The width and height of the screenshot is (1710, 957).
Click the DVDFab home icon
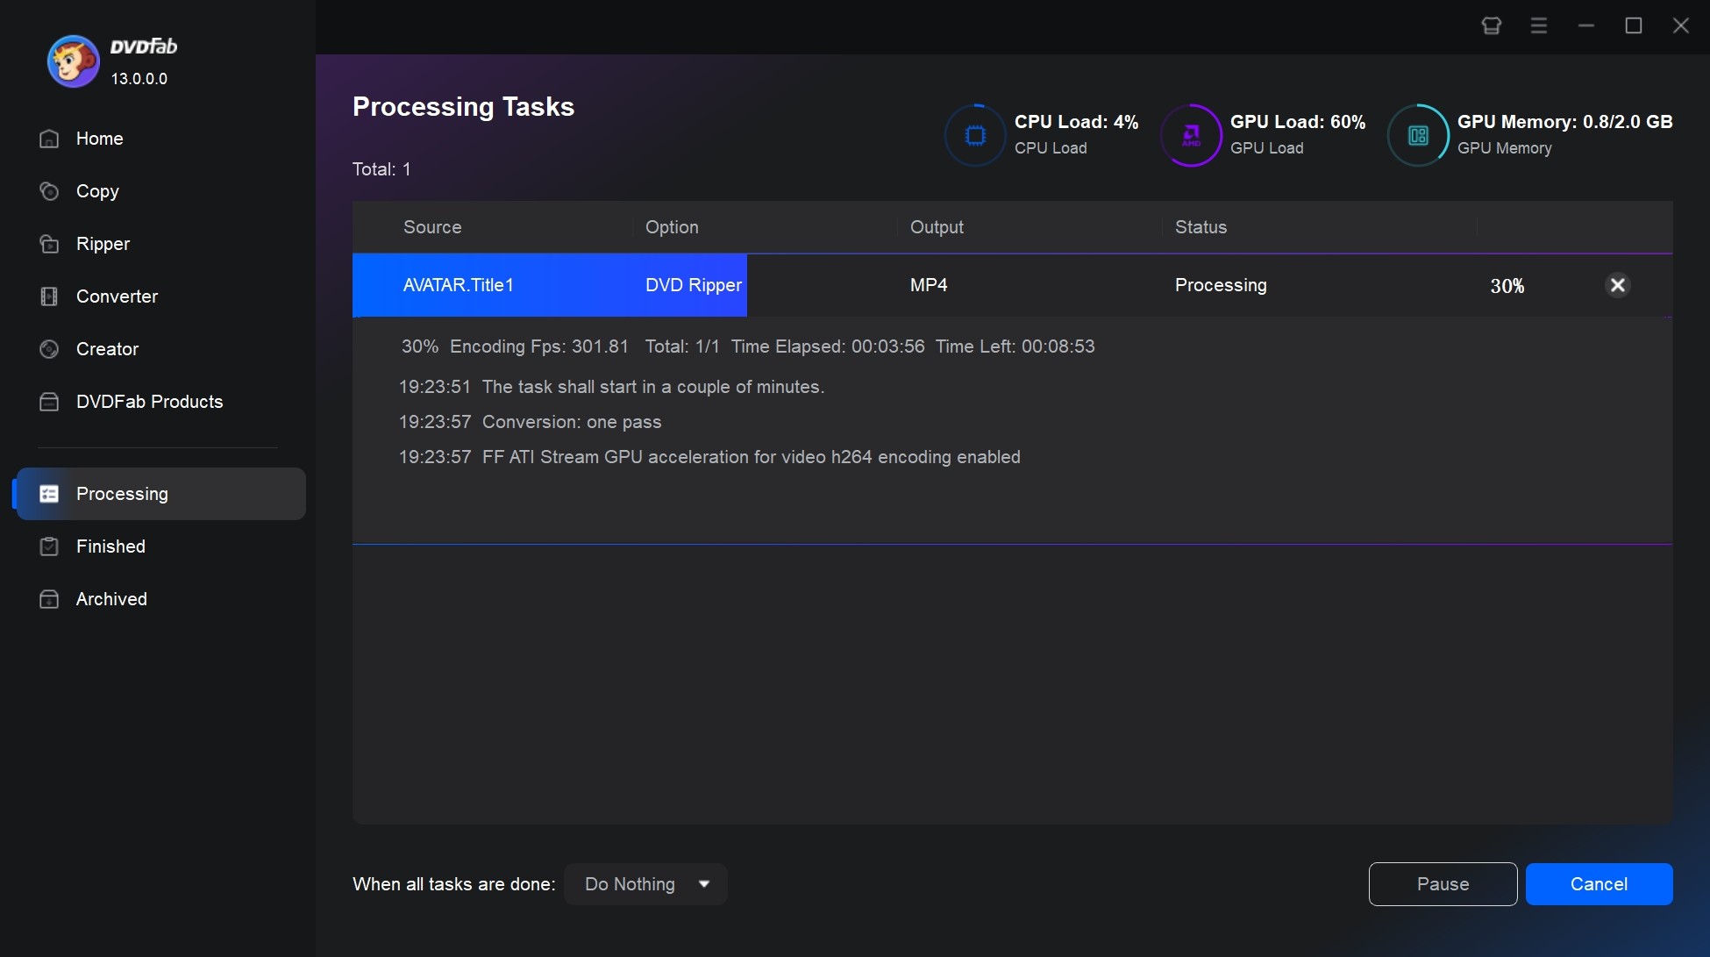(x=47, y=138)
